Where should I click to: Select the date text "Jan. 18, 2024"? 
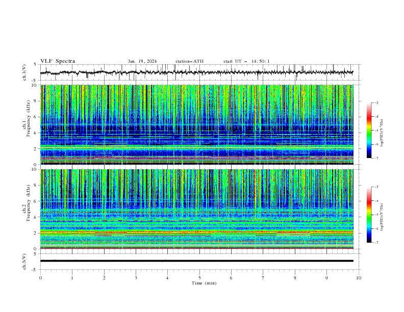tap(142, 61)
